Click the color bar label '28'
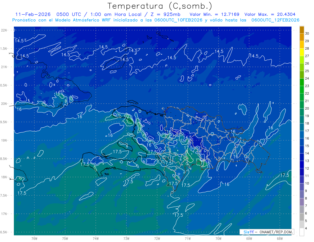Screen dimensions: 314x242 click(x=307, y=49)
